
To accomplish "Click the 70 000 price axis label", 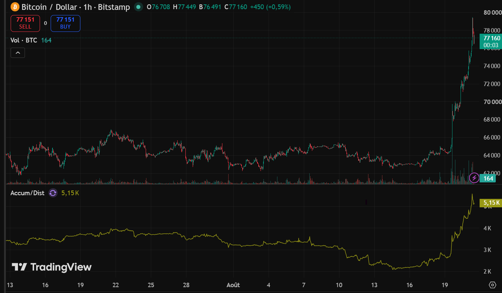I will pyautogui.click(x=492, y=102).
